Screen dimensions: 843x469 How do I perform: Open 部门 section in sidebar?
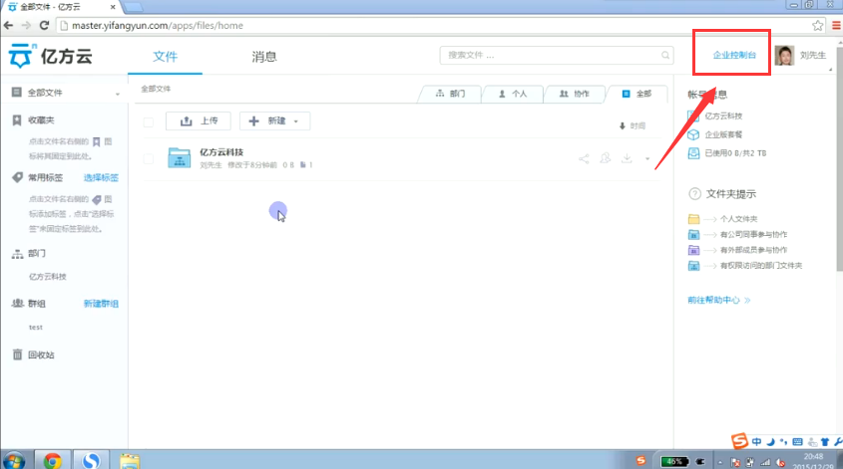[37, 253]
